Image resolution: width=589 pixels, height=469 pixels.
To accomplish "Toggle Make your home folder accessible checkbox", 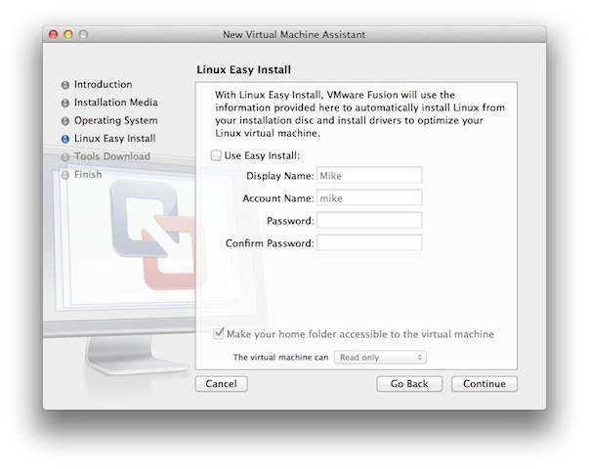I will click(218, 333).
